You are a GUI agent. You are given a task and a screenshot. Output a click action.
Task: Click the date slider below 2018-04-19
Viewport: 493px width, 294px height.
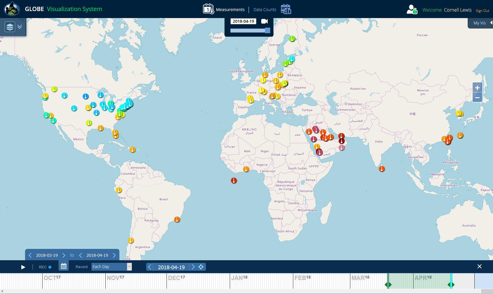250,31
